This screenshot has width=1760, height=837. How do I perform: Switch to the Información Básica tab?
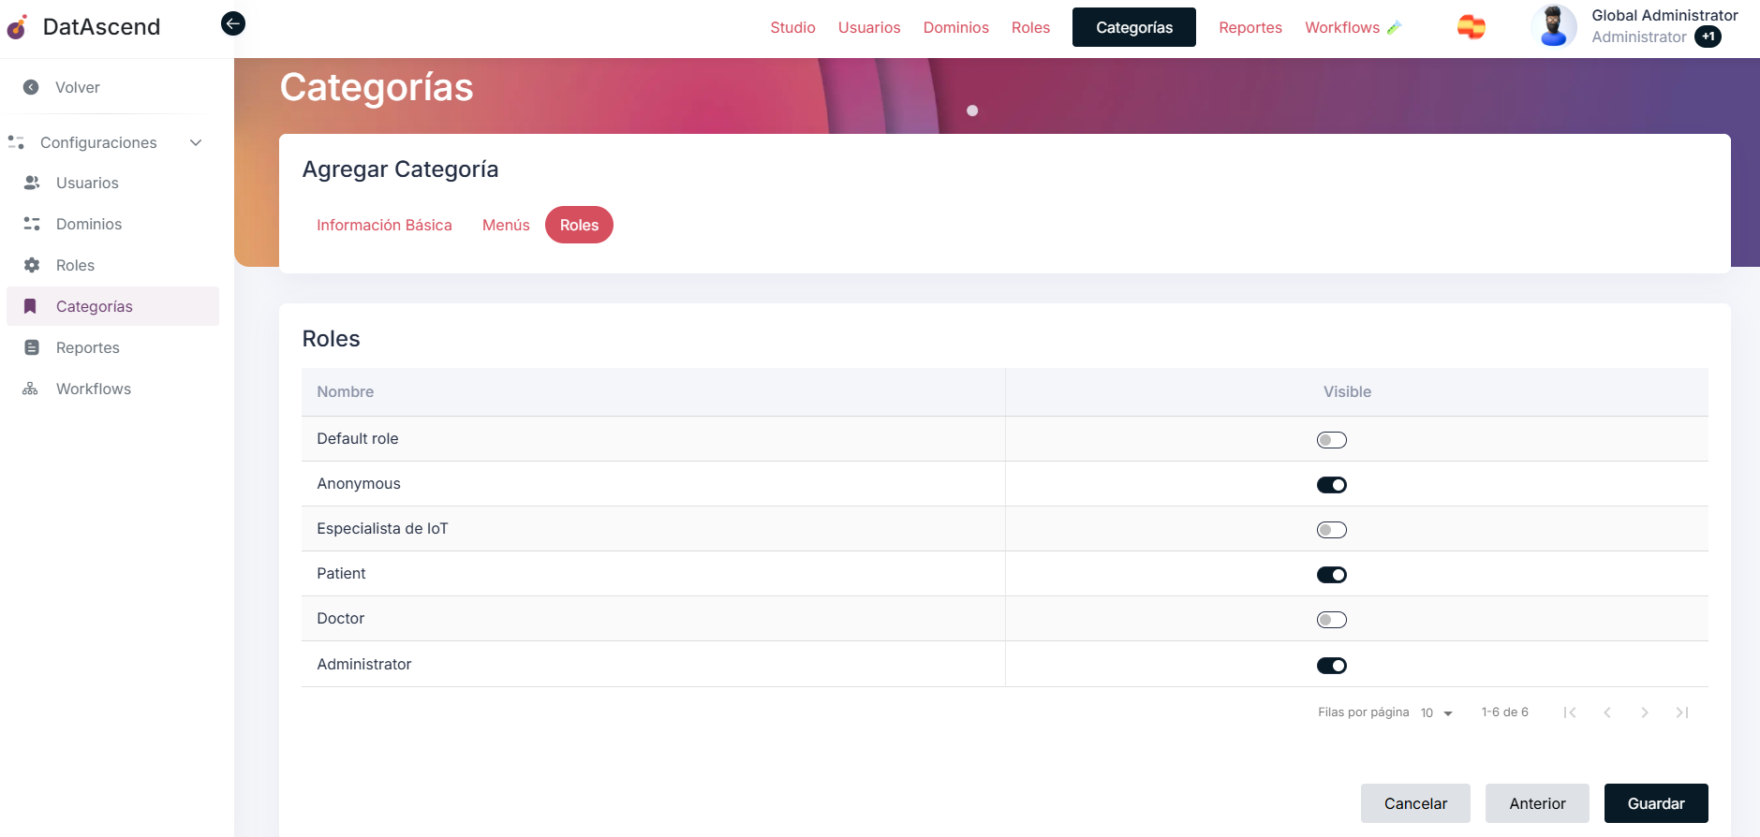click(384, 225)
